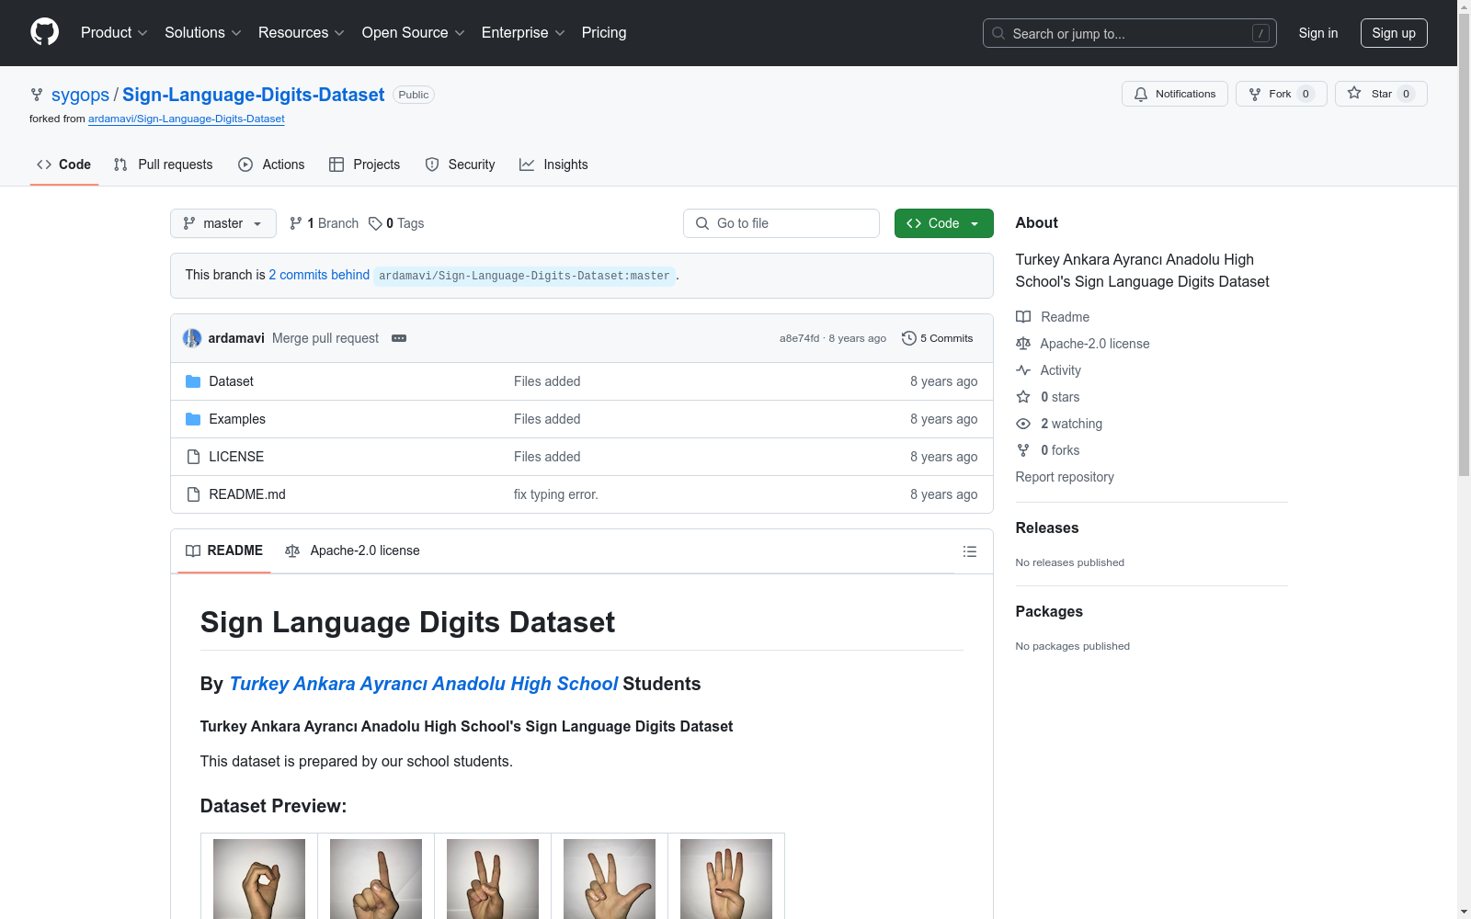Open the README.md file
Viewport: 1471px width, 919px height.
tap(247, 494)
